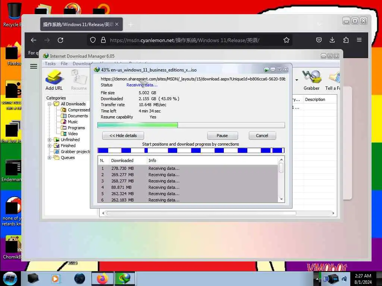This screenshot has height=286, width=382.
Task: Click the Firefox back arrow
Action: pyautogui.click(x=34, y=40)
